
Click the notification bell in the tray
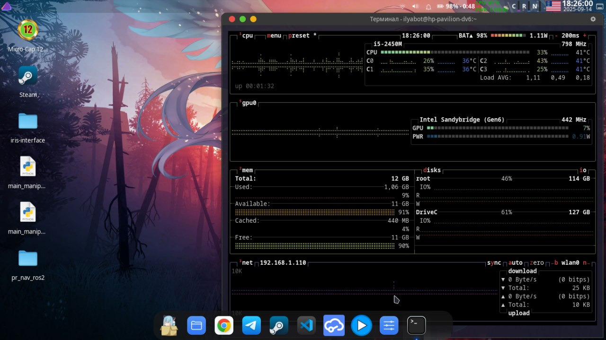[428, 6]
